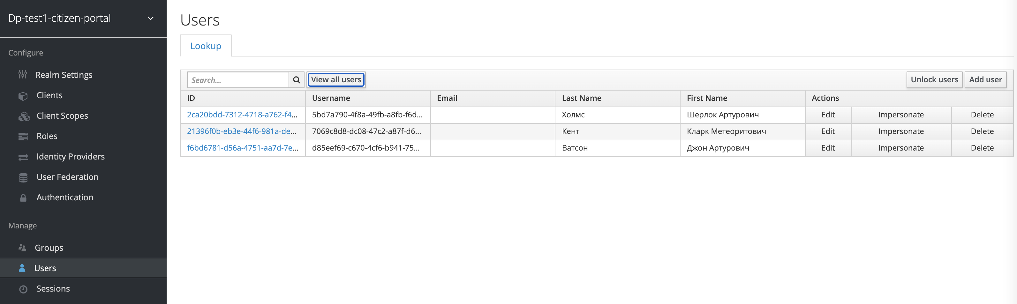Click the Roles list icon

click(23, 137)
